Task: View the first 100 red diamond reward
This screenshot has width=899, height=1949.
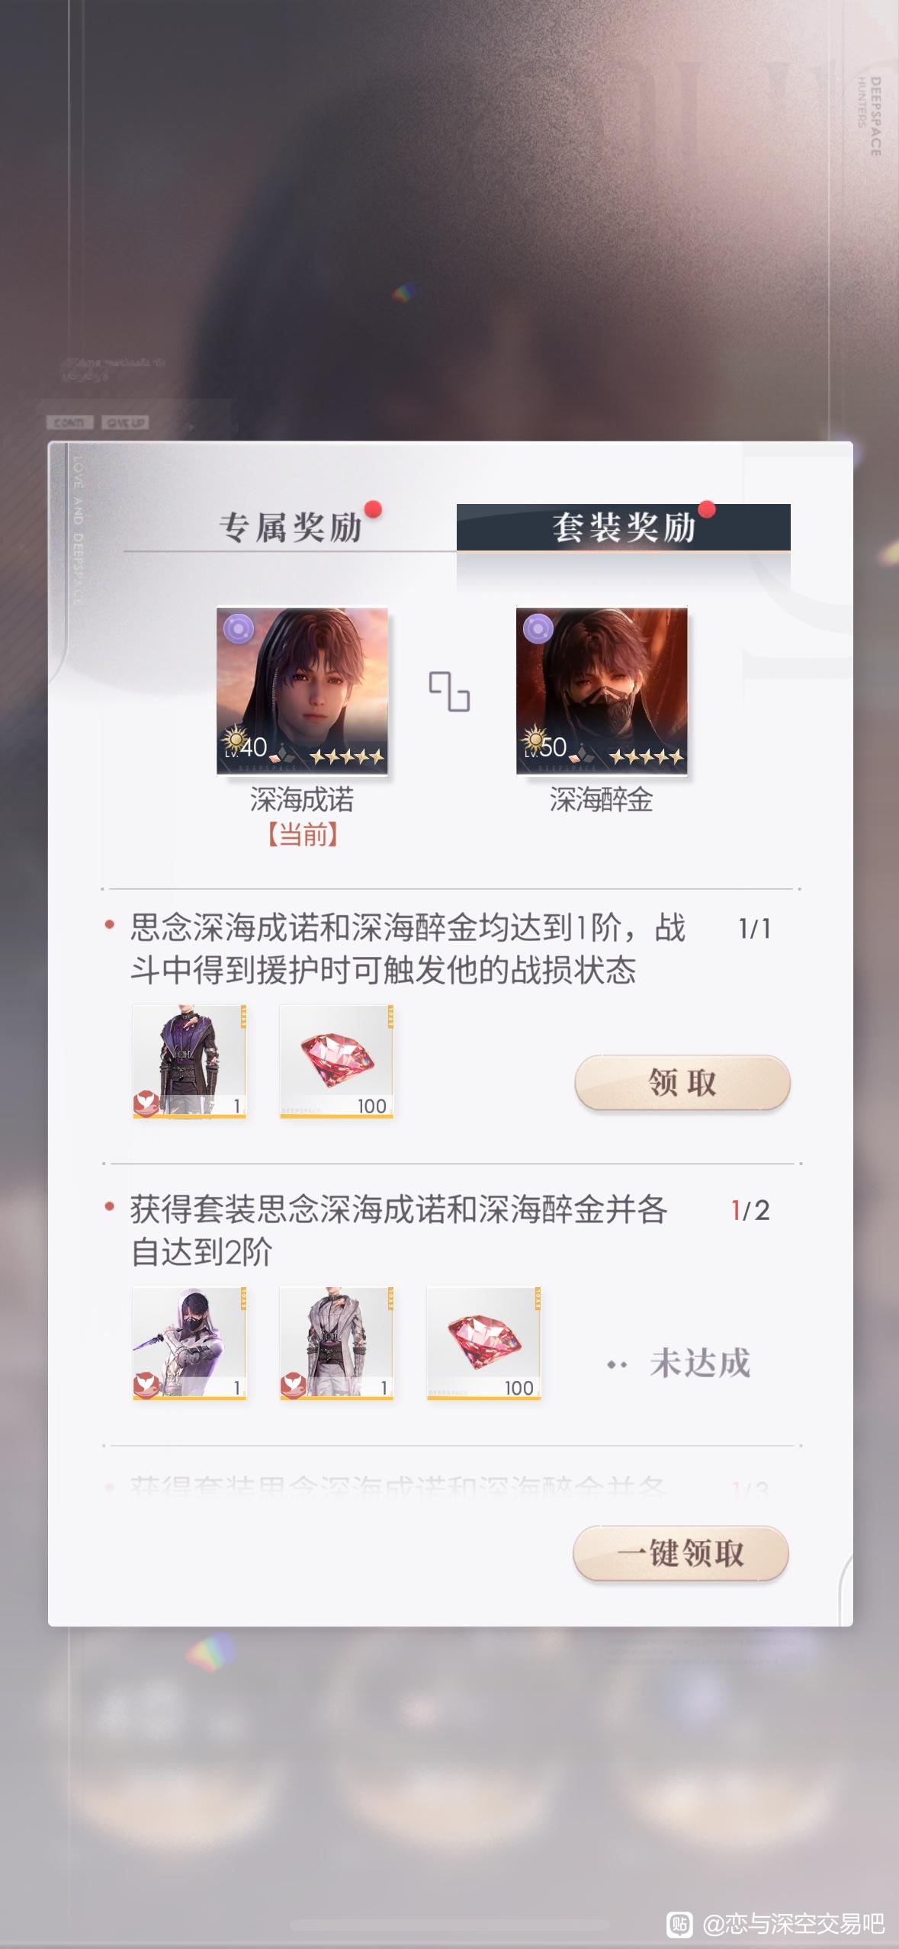Action: pos(336,1061)
